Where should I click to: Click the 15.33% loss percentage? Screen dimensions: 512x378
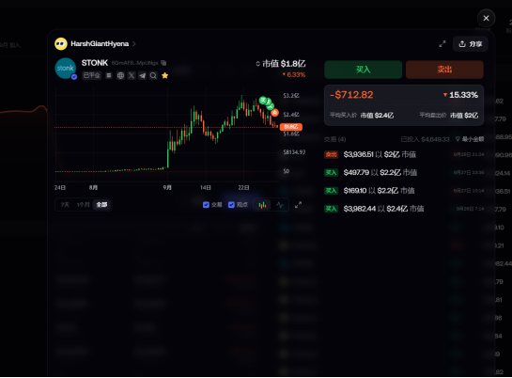[x=460, y=95]
